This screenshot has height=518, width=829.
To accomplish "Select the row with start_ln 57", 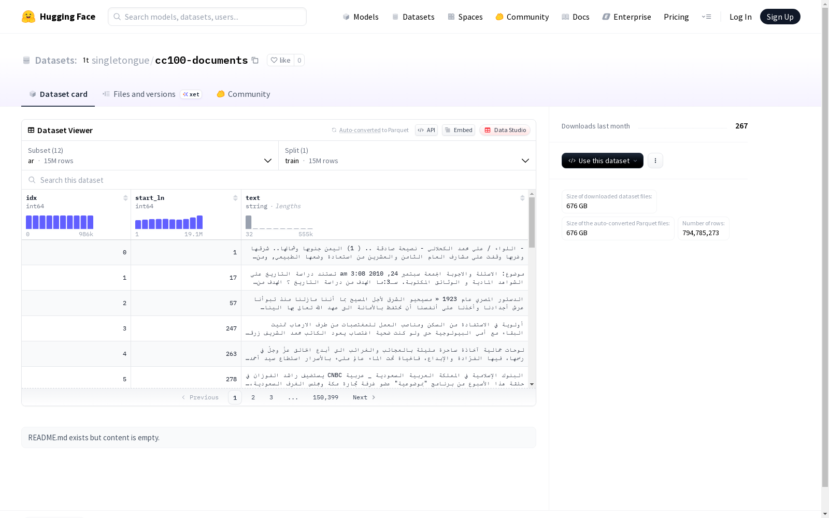I will (275, 303).
